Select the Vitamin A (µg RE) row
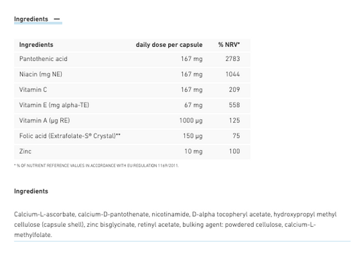 [132, 120]
